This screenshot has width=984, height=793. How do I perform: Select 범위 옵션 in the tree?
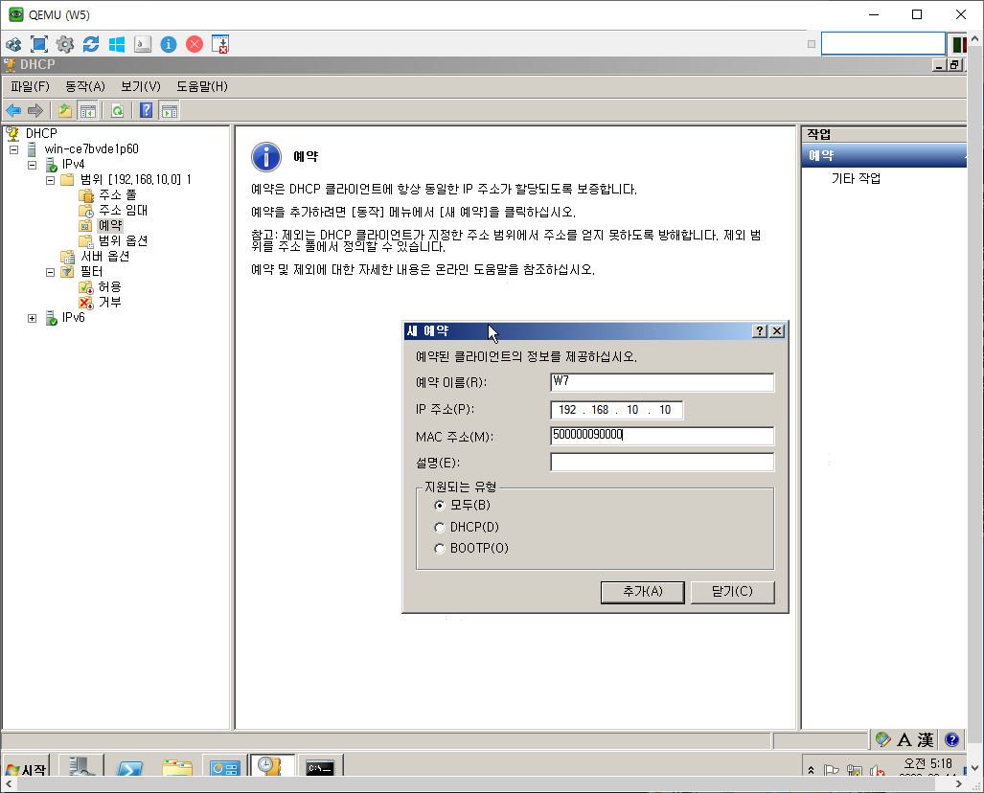123,241
